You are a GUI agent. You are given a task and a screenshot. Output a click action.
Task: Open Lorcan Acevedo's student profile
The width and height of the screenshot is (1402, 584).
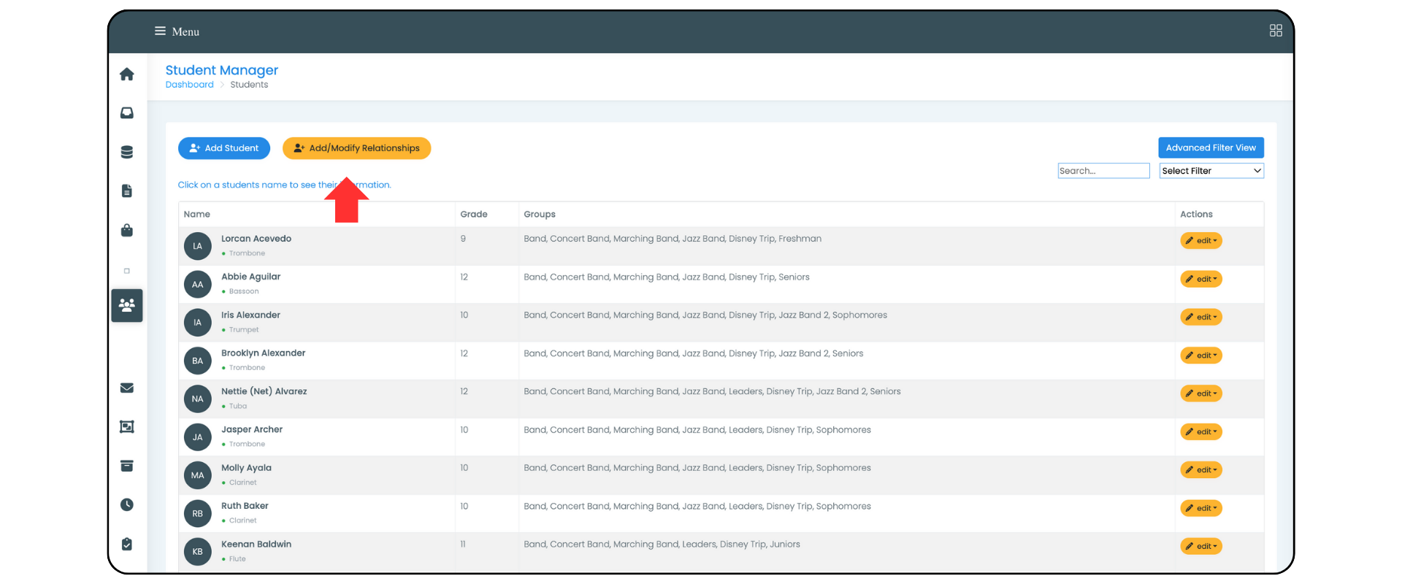(x=256, y=239)
